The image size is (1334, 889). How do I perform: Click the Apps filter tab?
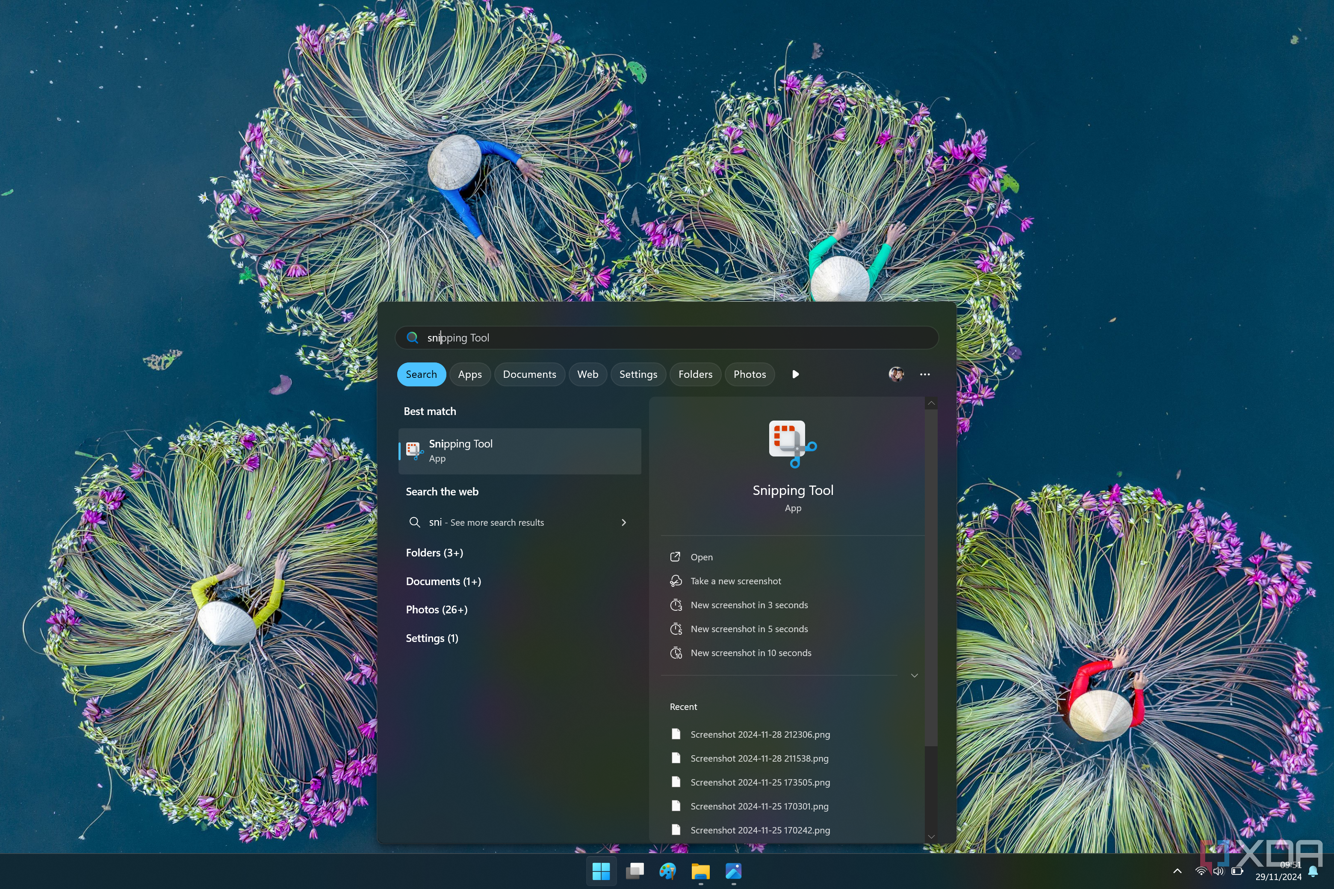pyautogui.click(x=469, y=374)
